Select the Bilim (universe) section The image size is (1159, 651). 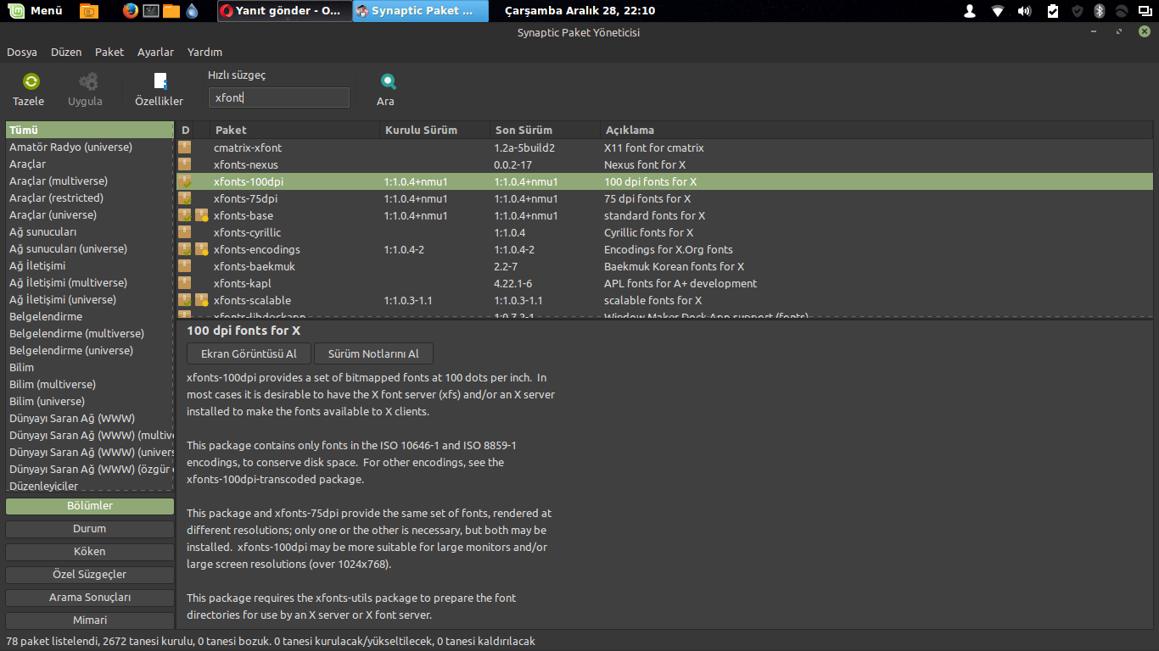coord(89,402)
